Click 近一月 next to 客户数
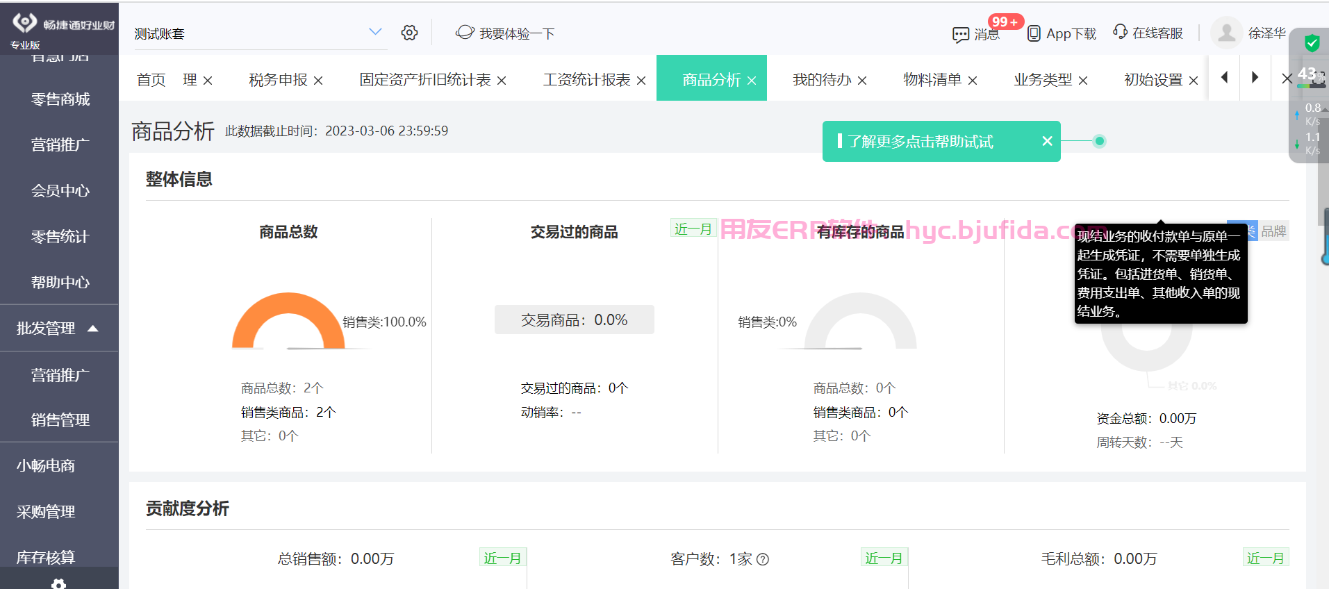 [x=884, y=558]
